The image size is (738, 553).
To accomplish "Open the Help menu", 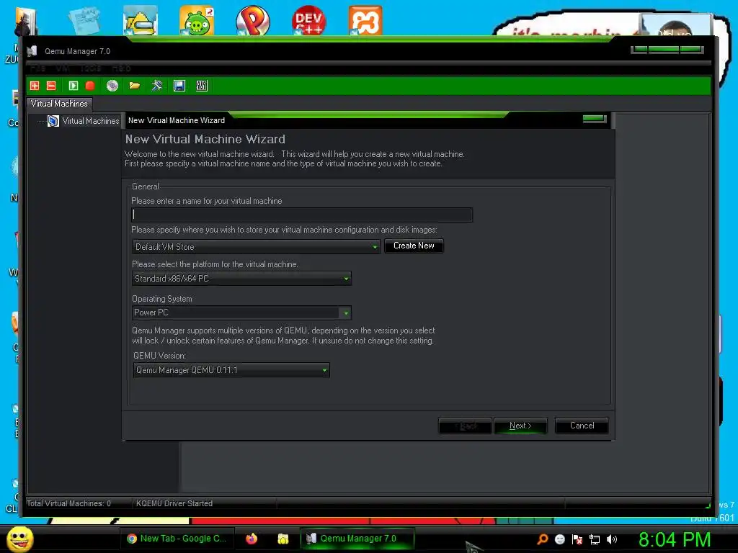I will (x=121, y=68).
